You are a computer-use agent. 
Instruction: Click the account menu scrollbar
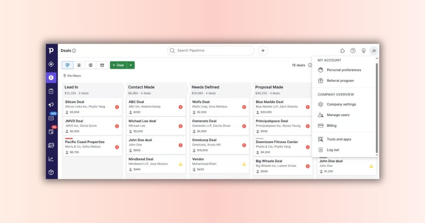coord(377,108)
